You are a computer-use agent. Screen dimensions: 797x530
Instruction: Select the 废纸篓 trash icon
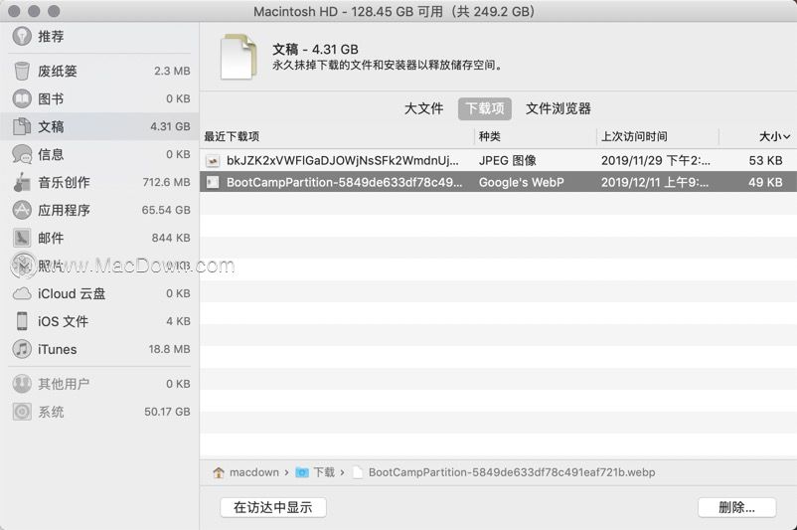tap(22, 71)
